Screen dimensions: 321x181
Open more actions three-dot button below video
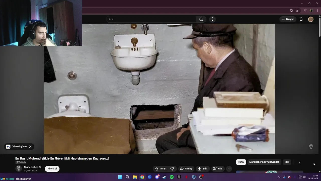(x=229, y=169)
